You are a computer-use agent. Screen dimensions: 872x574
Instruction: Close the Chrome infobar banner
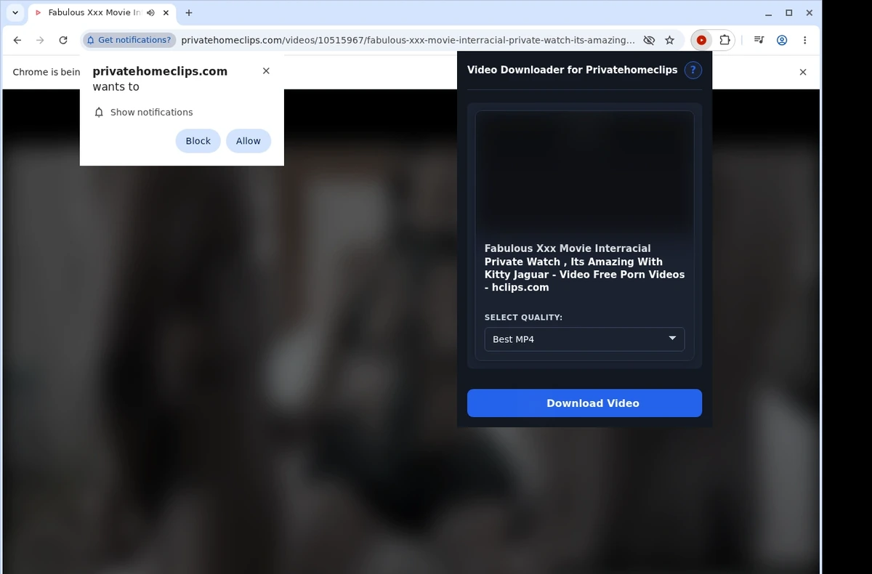point(803,72)
